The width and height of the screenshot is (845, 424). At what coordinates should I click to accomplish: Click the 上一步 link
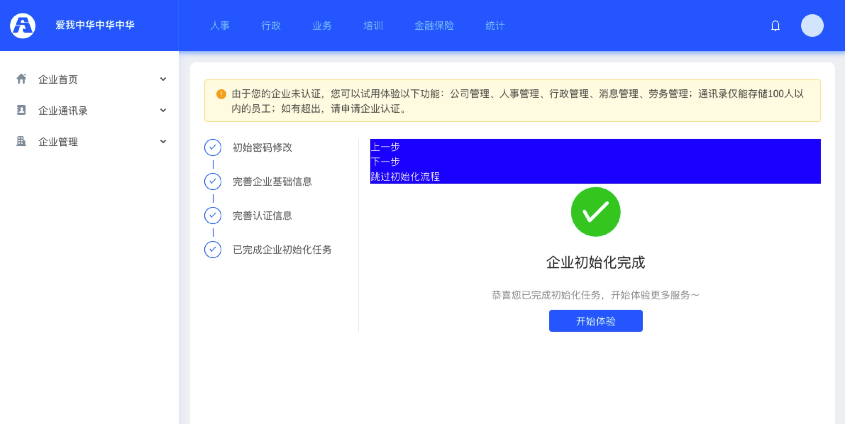pos(385,147)
